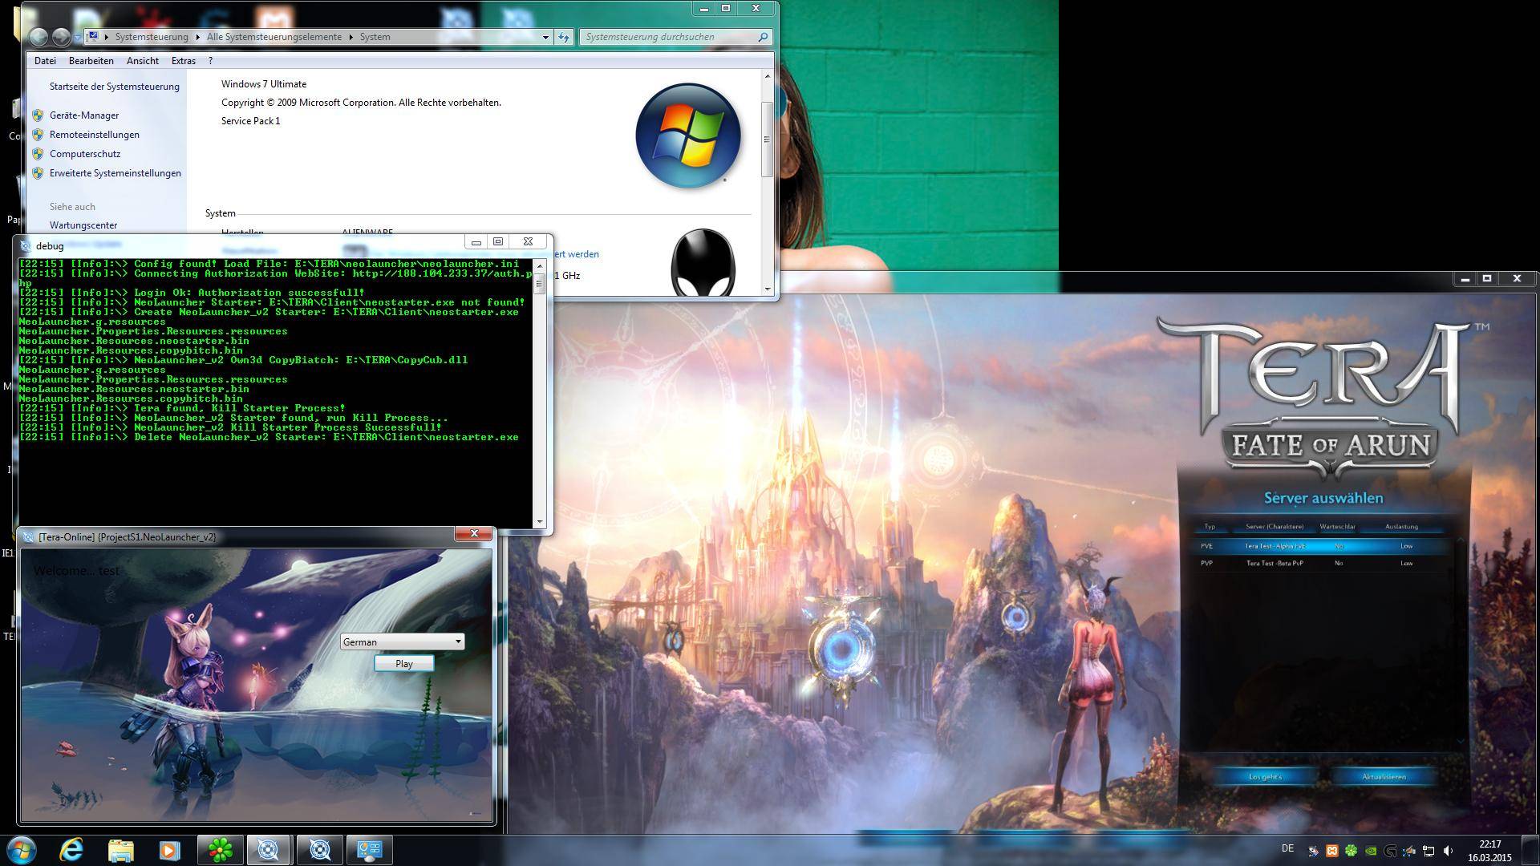Screen dimensions: 1540x866
Task: Expand the address bar history dropdown arrow
Action: coord(545,37)
